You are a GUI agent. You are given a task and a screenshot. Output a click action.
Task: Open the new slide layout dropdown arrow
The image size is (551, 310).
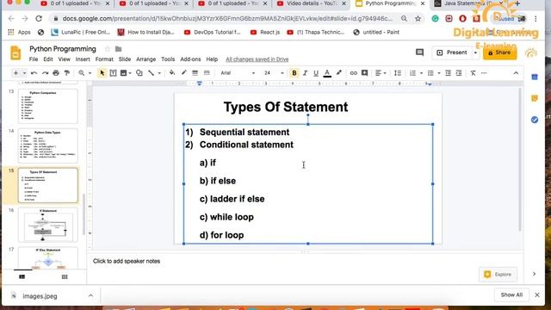(x=24, y=73)
